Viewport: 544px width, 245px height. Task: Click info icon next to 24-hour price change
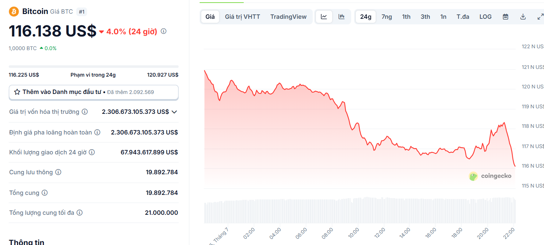164,31
